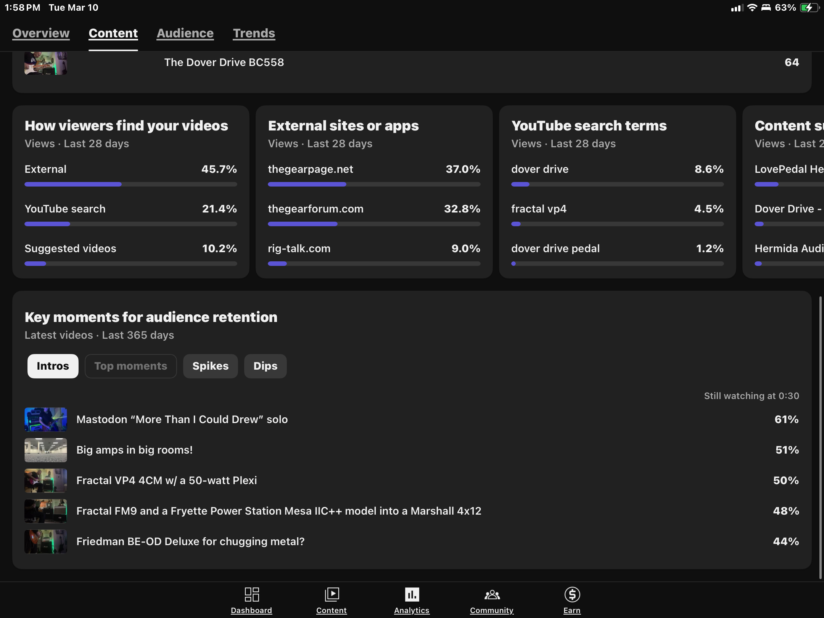
Task: Select the Intros filter chip
Action: 53,366
